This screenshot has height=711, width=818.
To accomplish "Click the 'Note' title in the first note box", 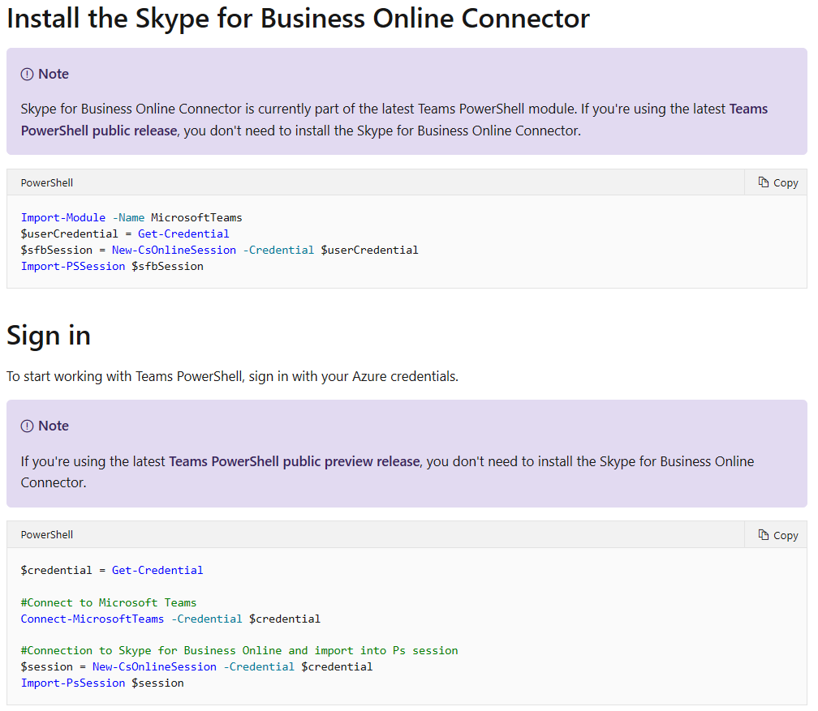I will click(54, 74).
